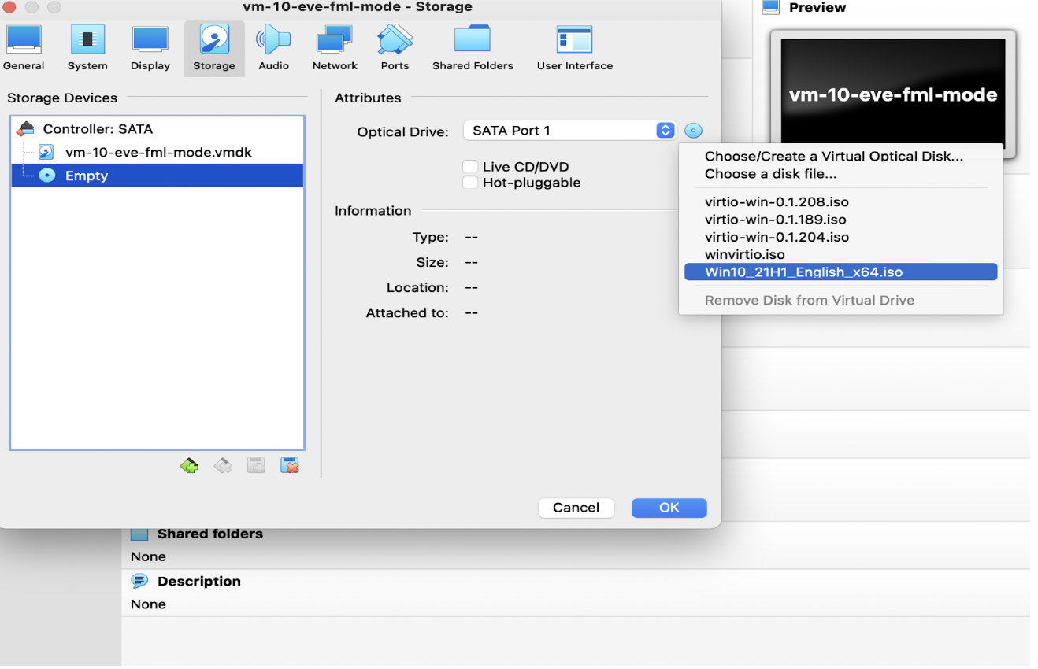The image size is (1038, 669).
Task: Click the add controller icon
Action: click(189, 466)
